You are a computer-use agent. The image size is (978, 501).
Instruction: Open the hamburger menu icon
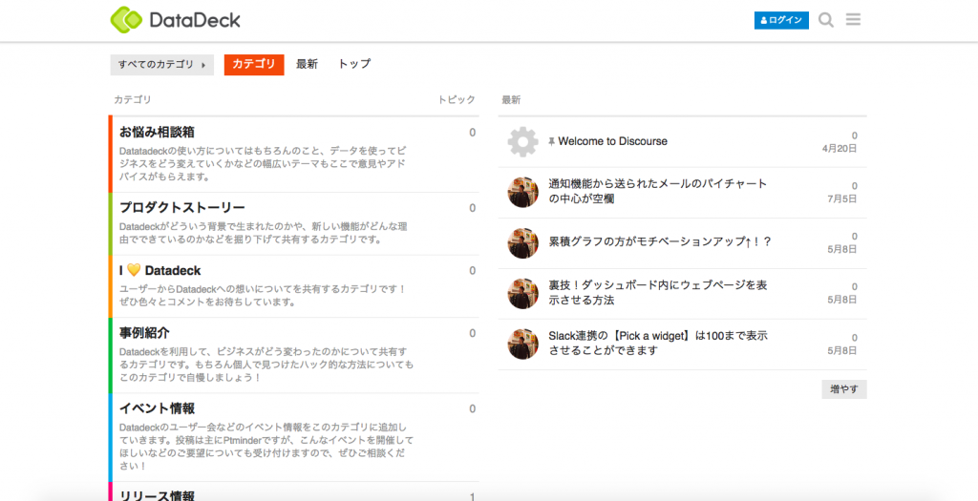point(853,20)
